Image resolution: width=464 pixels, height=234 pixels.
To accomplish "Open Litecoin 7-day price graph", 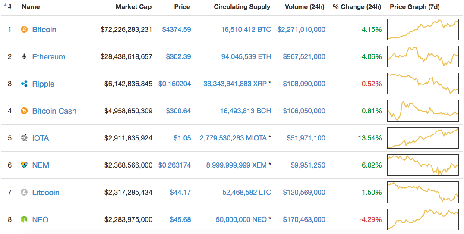I will (423, 192).
